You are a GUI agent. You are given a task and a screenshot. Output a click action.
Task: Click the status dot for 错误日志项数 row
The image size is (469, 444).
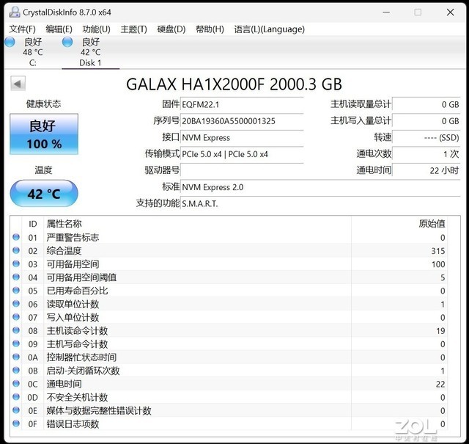click(x=16, y=424)
